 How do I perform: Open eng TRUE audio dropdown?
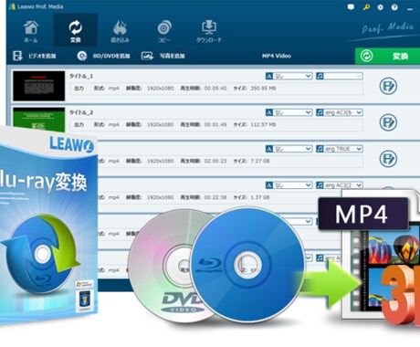340,149
